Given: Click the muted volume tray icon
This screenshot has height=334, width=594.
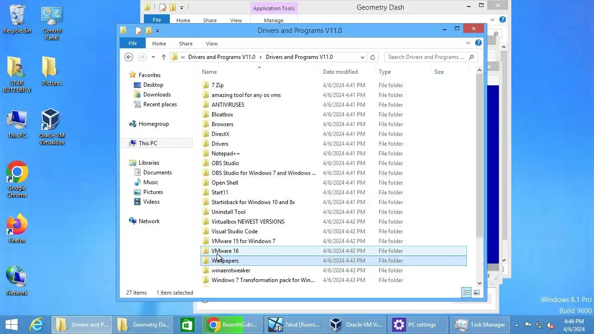Looking at the screenshot, I should pyautogui.click(x=550, y=325).
